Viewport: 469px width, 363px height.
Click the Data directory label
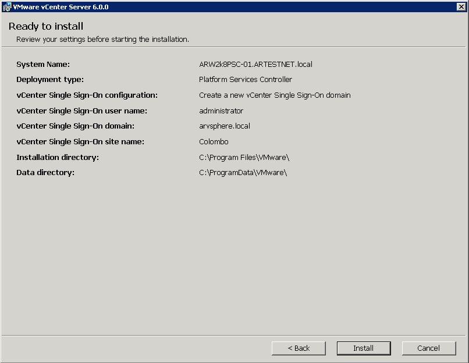(45, 173)
